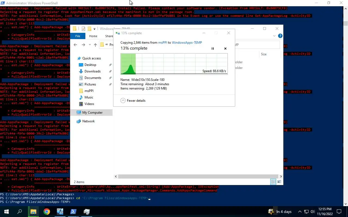348x217 pixels.
Task: Click the PowerShell prompt line
Action: tap(35, 202)
